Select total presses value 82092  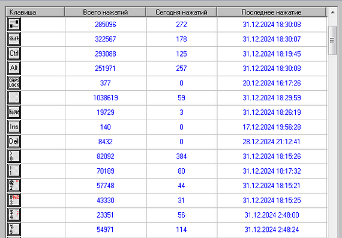tap(106, 156)
